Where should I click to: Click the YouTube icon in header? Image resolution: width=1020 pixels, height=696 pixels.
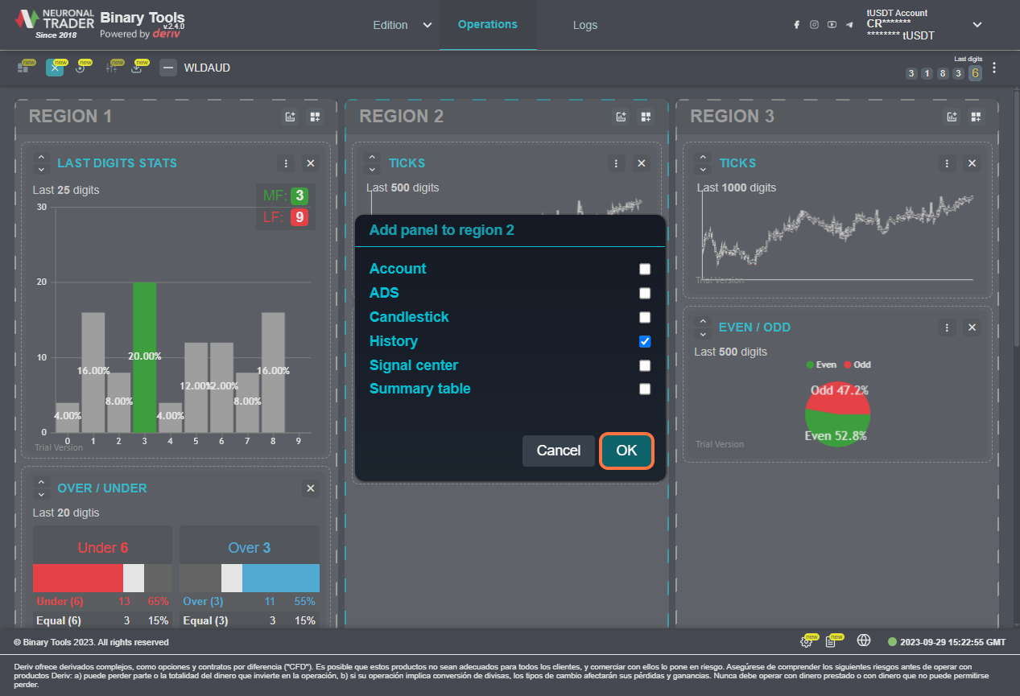832,25
